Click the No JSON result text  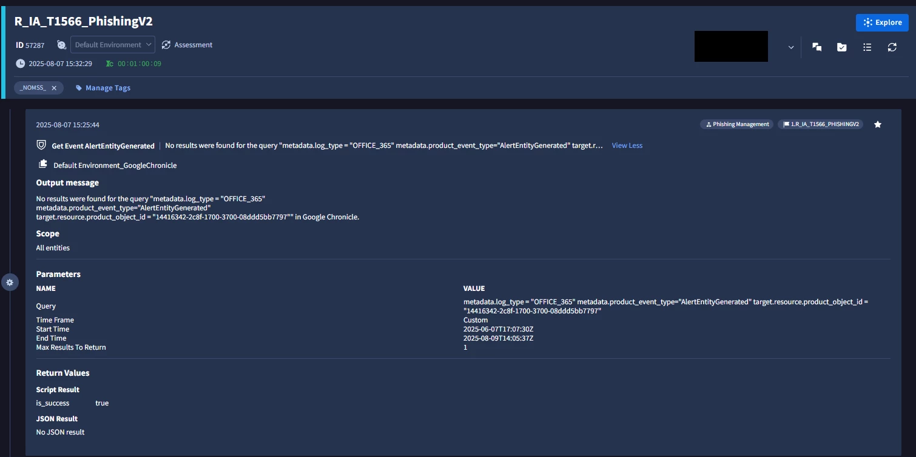[60, 432]
